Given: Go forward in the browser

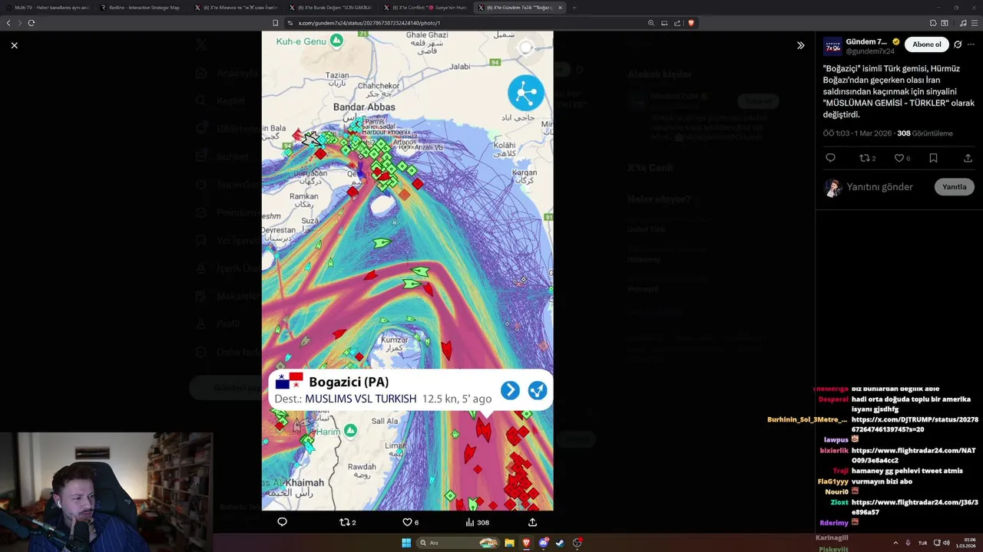Looking at the screenshot, I should coord(20,23).
